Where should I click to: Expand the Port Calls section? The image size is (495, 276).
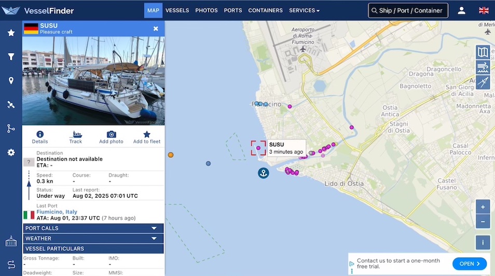(93, 228)
